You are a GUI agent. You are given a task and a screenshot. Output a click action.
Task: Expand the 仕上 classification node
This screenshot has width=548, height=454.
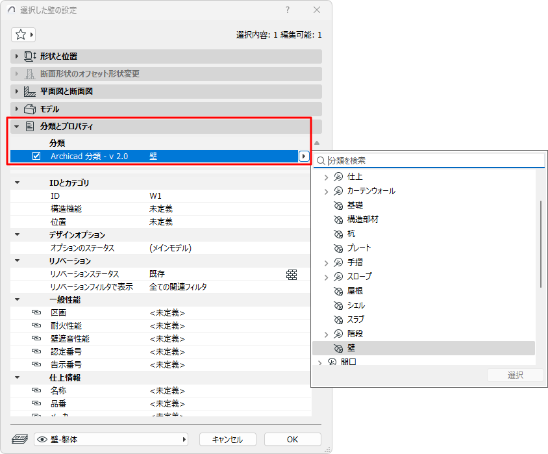326,177
